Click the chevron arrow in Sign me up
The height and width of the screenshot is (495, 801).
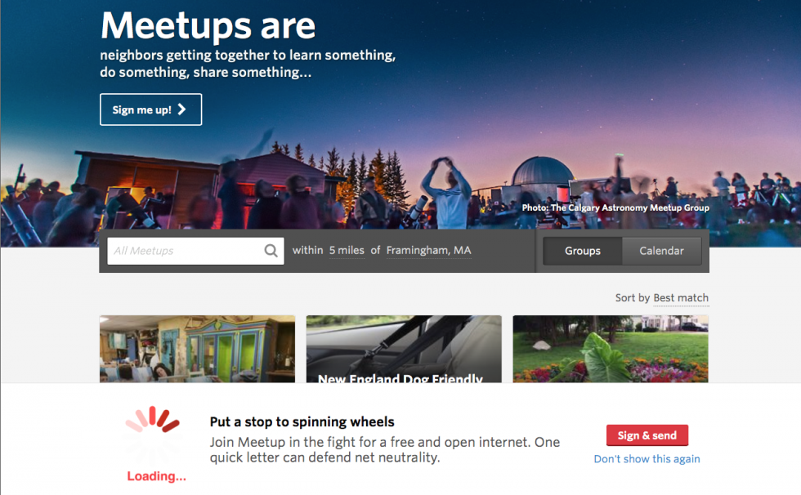[x=181, y=109]
